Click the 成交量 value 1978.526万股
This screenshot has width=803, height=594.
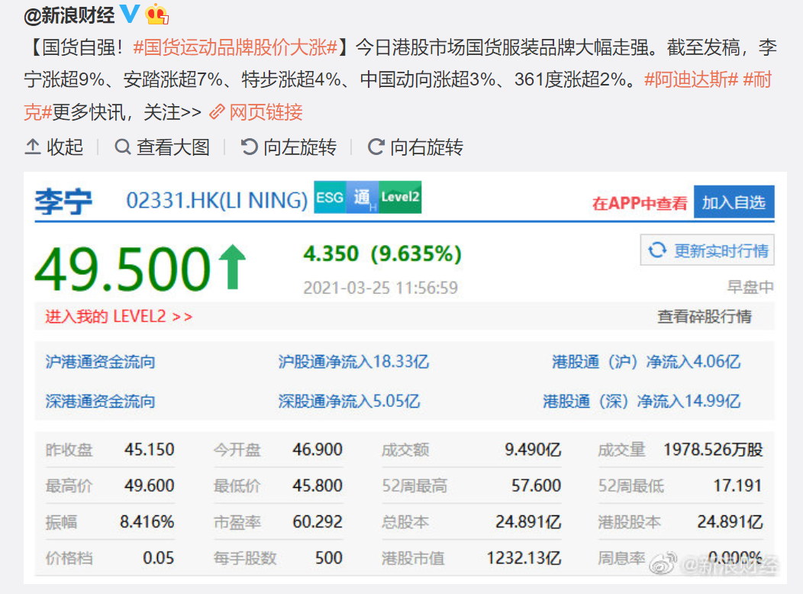(713, 450)
